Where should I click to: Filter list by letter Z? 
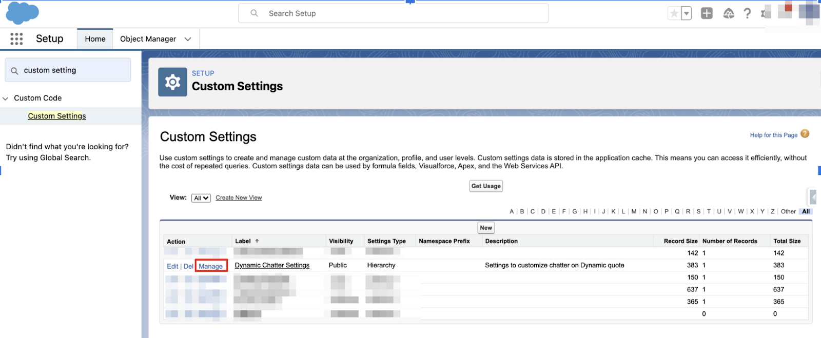(772, 211)
